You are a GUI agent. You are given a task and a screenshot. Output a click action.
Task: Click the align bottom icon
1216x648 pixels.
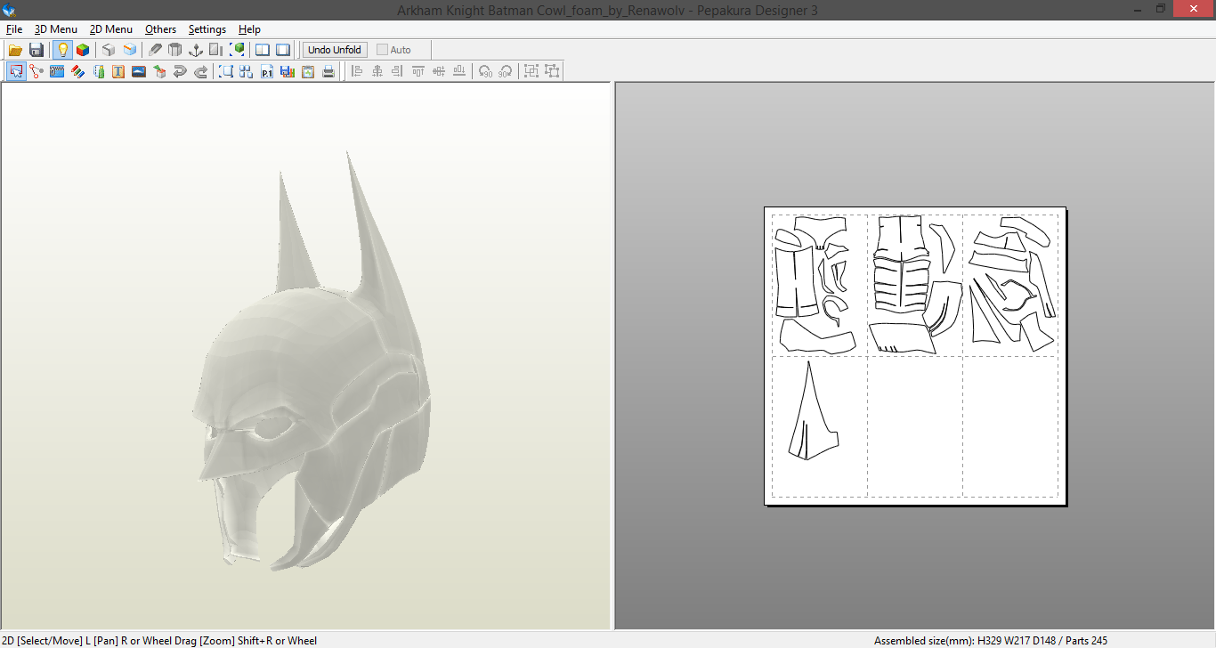459,71
